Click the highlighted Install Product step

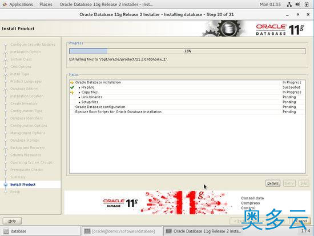point(23,185)
